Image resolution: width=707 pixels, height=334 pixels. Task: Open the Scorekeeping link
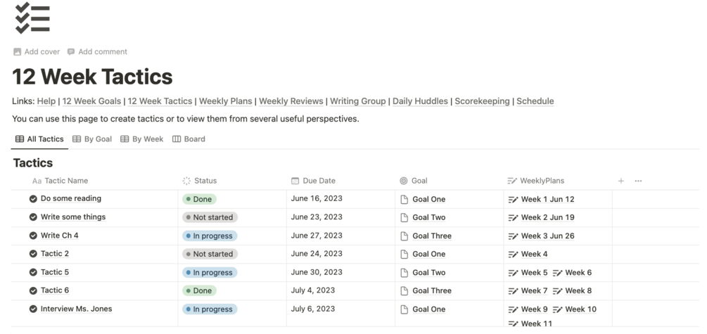tap(482, 101)
